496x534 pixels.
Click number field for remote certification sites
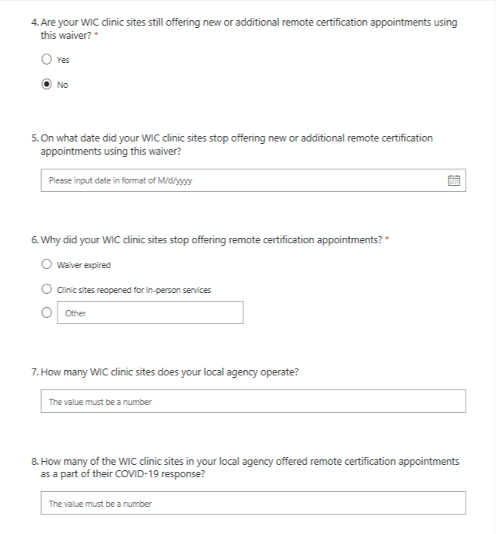pos(253,504)
